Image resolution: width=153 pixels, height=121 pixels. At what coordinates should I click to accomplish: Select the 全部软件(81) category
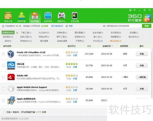pos(8,33)
